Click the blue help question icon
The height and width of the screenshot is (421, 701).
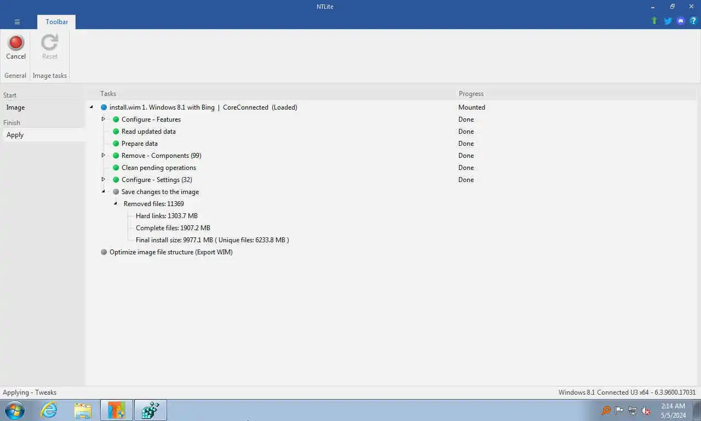point(693,21)
